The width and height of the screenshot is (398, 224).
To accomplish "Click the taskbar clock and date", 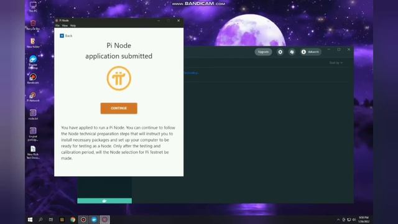I will click(364, 220).
